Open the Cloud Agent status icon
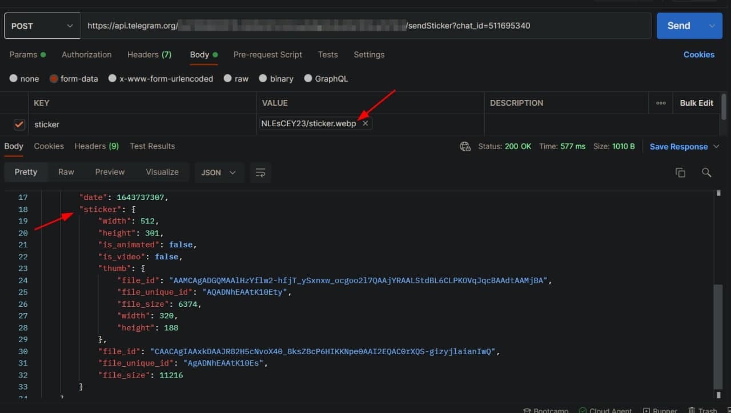731x413 pixels. coord(583,410)
